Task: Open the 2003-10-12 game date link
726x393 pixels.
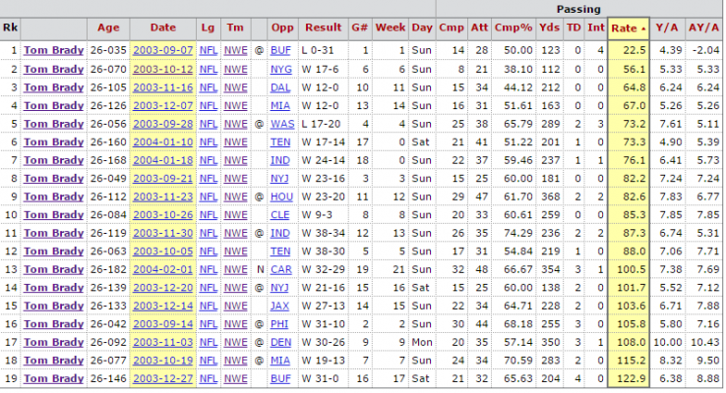Action: pos(163,70)
